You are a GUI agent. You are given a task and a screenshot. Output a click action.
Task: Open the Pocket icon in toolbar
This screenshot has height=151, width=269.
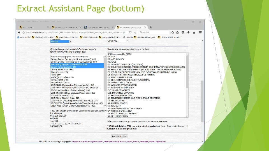183,32
